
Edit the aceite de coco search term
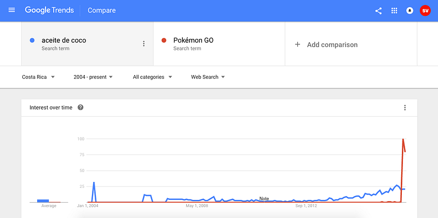click(64, 40)
